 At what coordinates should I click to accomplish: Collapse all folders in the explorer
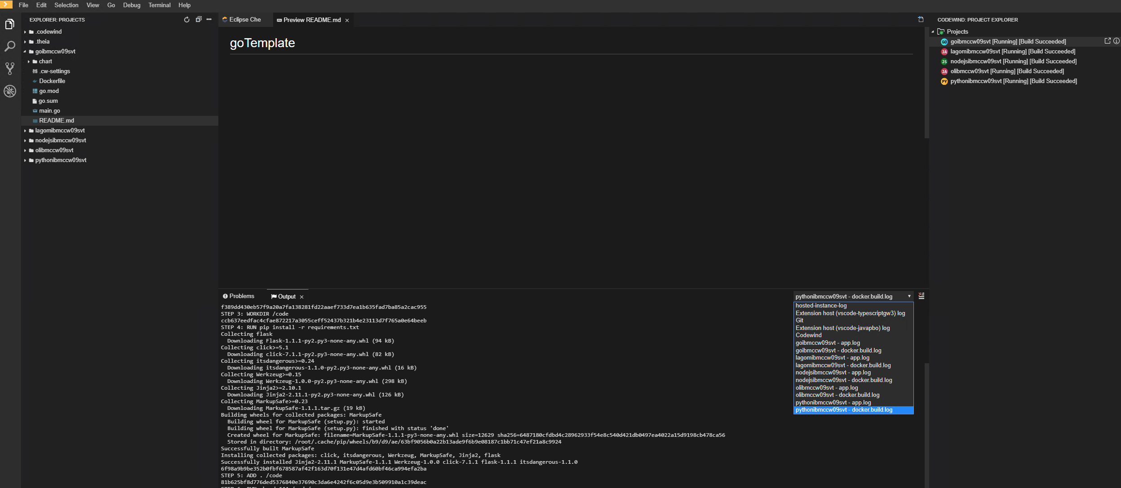(x=198, y=19)
